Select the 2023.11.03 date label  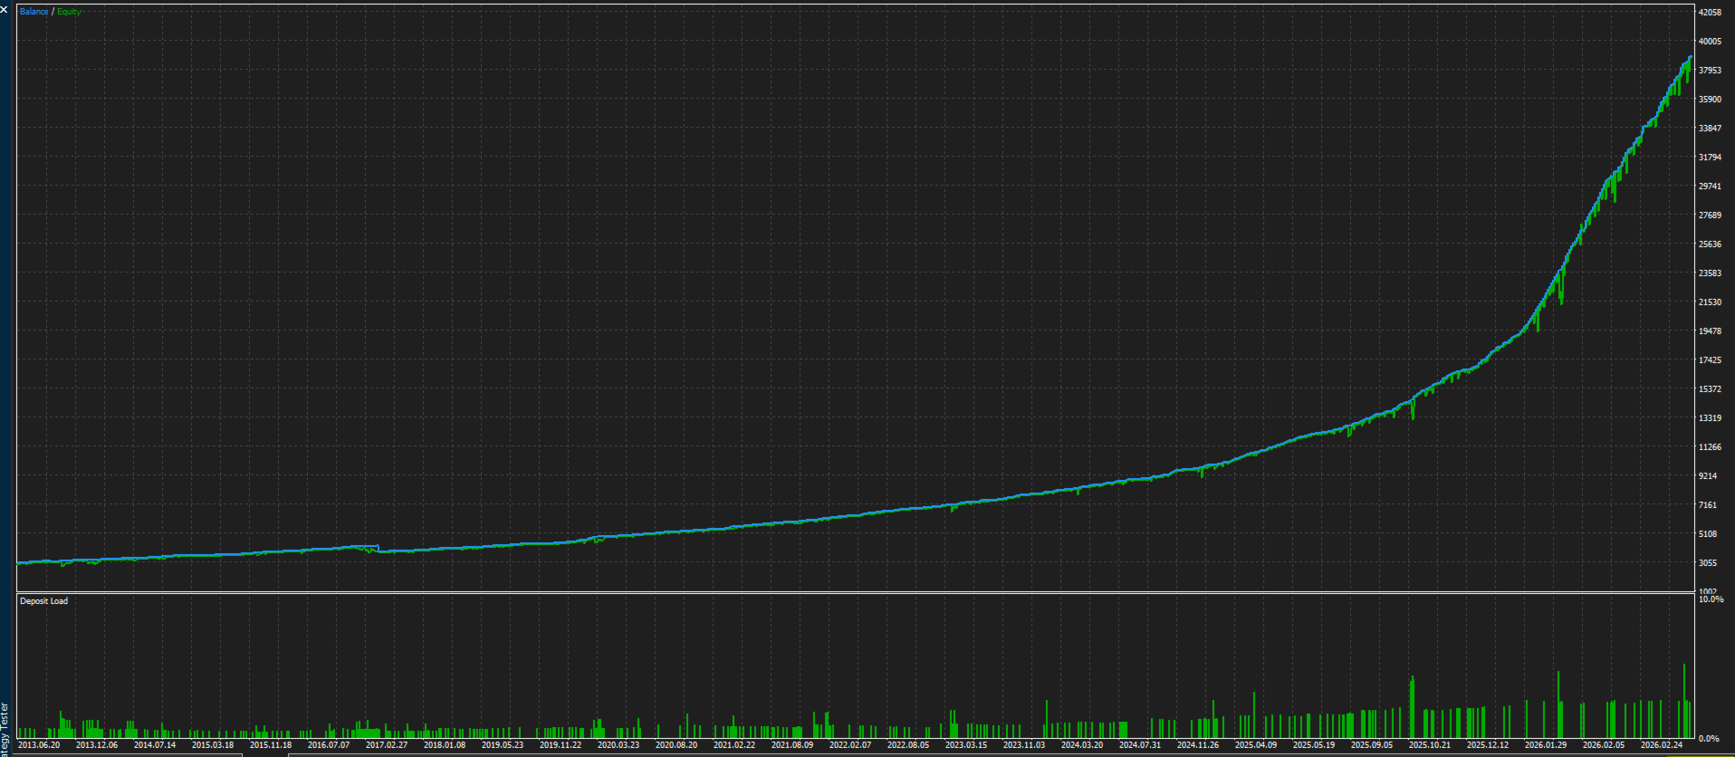(1024, 745)
